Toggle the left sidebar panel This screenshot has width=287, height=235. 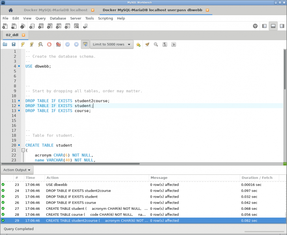[264, 26]
